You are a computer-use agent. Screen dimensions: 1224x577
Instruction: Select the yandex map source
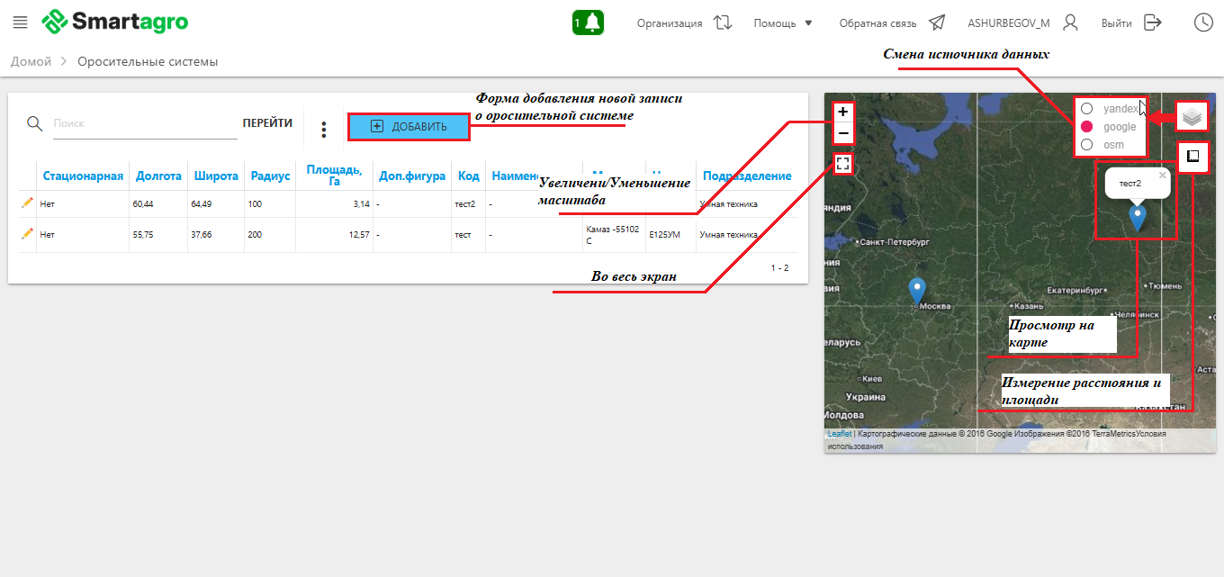point(1086,109)
